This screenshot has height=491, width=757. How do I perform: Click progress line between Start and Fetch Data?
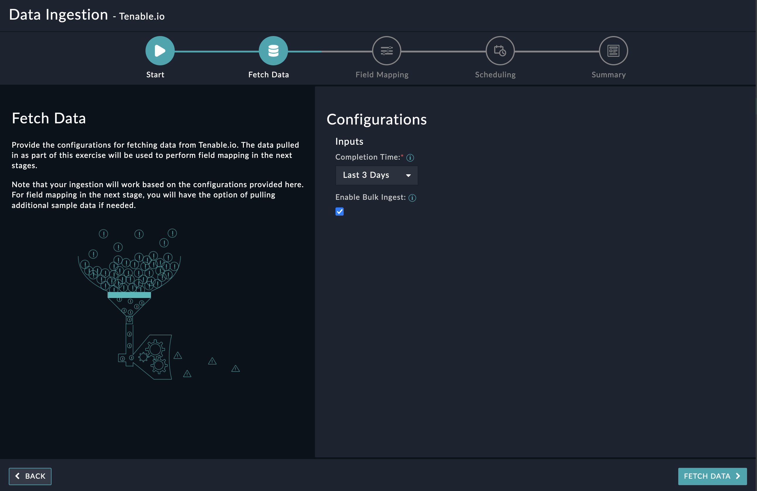[216, 51]
